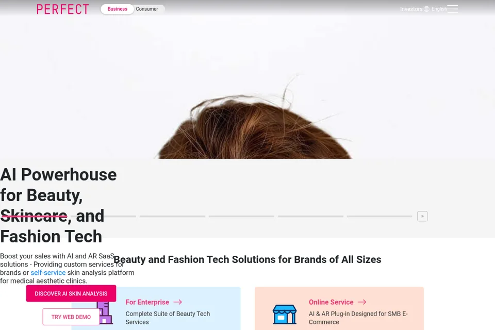Click Discover AI Skin Analysis button

[71, 293]
